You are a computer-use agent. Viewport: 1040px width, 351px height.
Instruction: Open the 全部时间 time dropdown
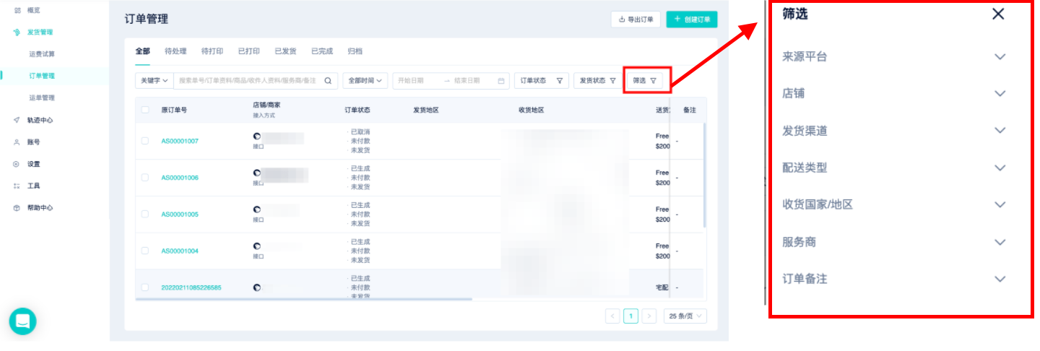(x=365, y=81)
